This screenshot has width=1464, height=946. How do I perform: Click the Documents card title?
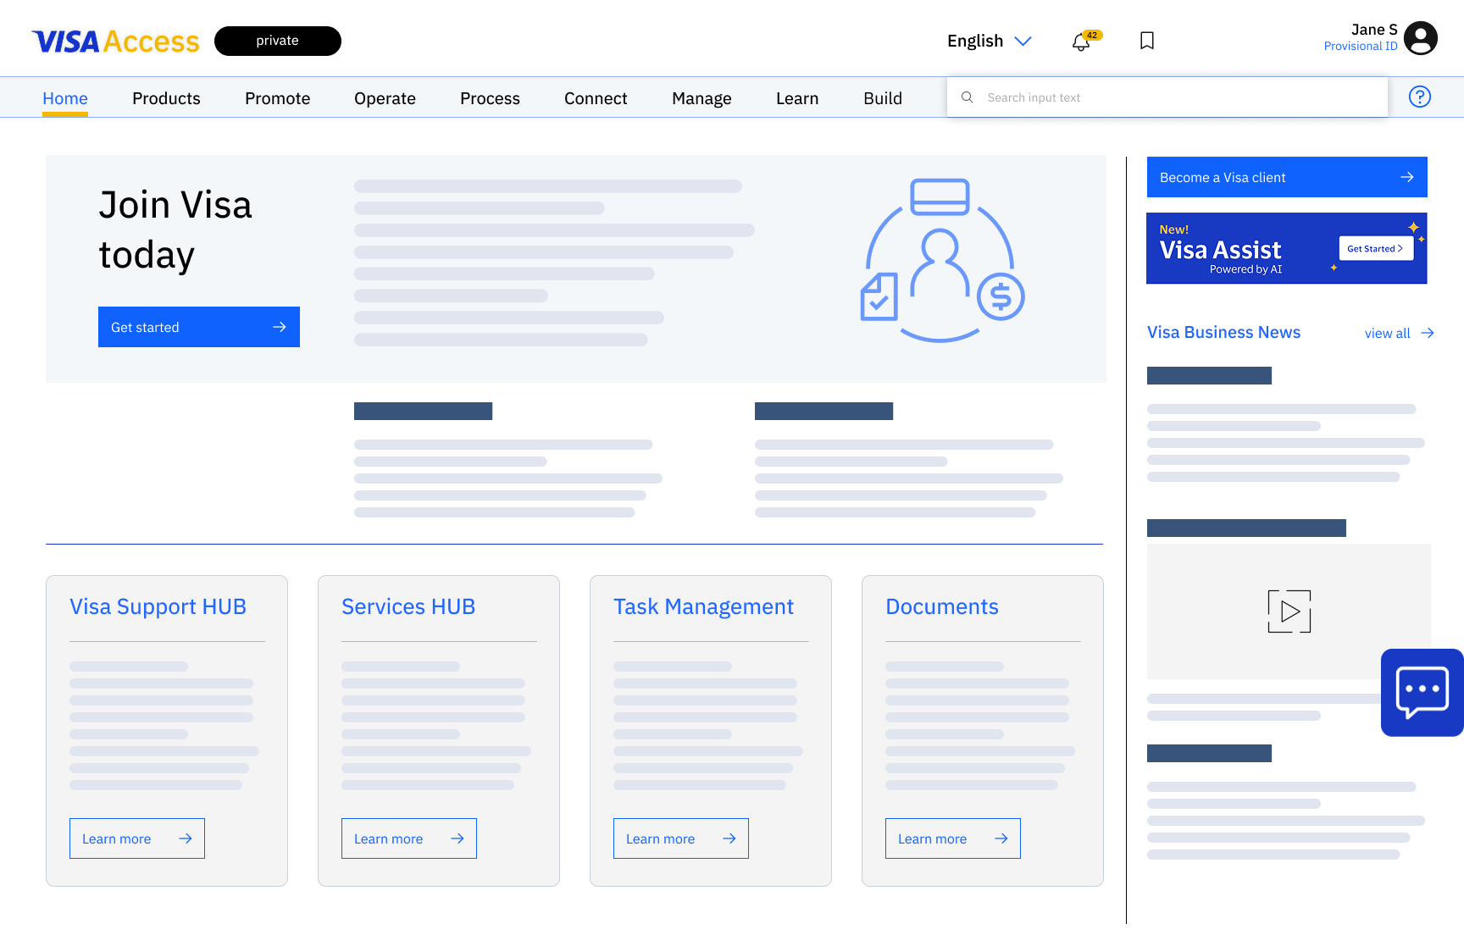pyautogui.click(x=942, y=606)
